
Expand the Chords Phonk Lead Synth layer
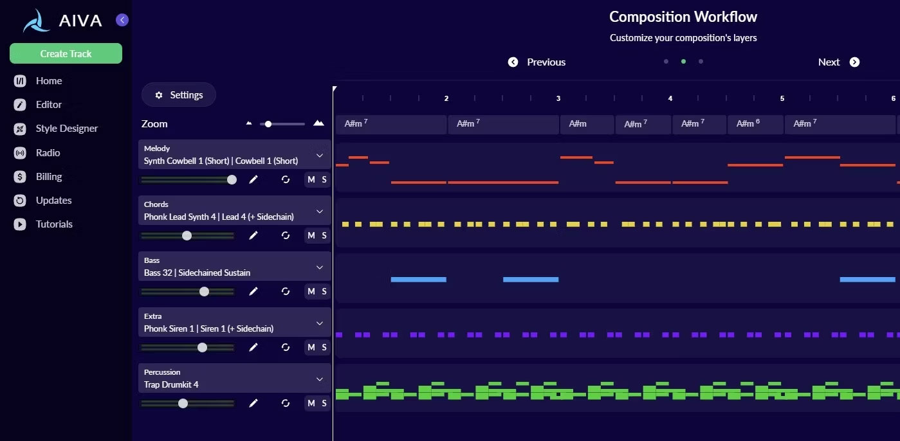click(319, 210)
